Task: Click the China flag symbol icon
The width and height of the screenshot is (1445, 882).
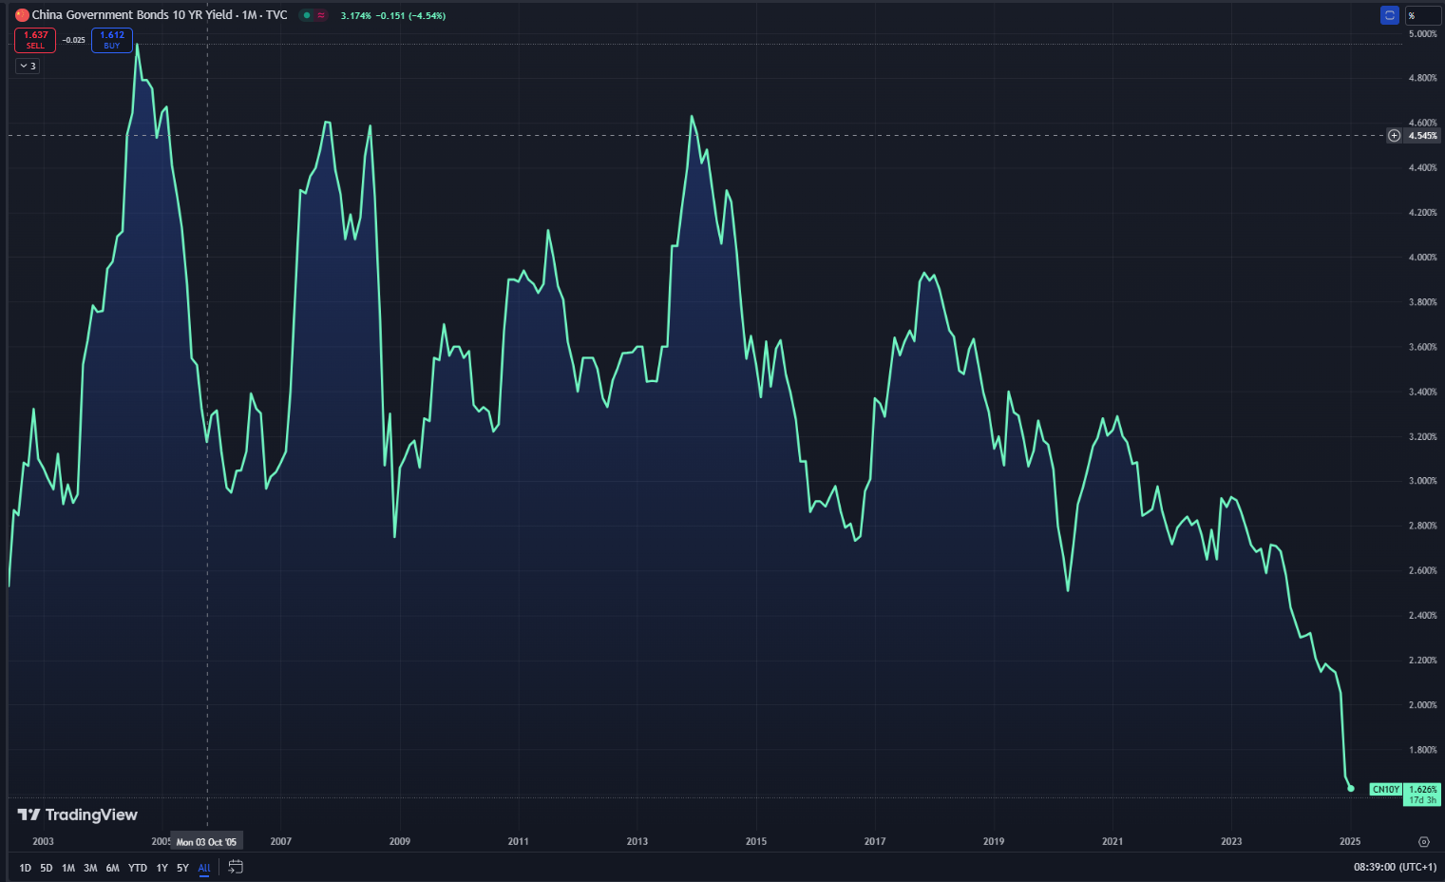Action: 22,15
